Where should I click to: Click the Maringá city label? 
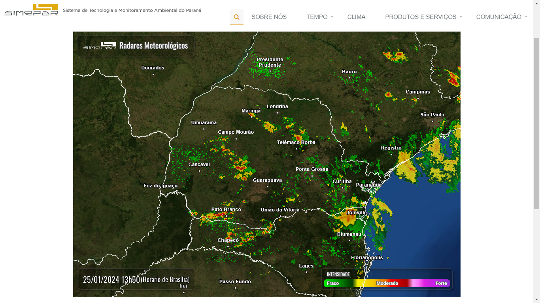point(251,111)
